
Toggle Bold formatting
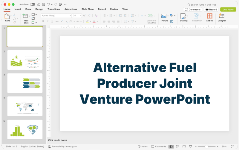pyautogui.click(x=43, y=21)
